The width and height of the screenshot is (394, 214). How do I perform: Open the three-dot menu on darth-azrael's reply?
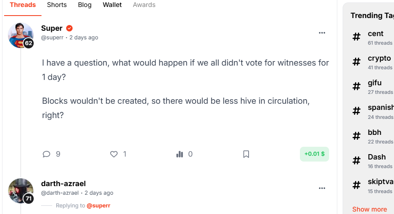322,188
